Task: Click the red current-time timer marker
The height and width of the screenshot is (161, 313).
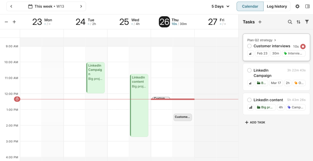Action: tap(17, 99)
